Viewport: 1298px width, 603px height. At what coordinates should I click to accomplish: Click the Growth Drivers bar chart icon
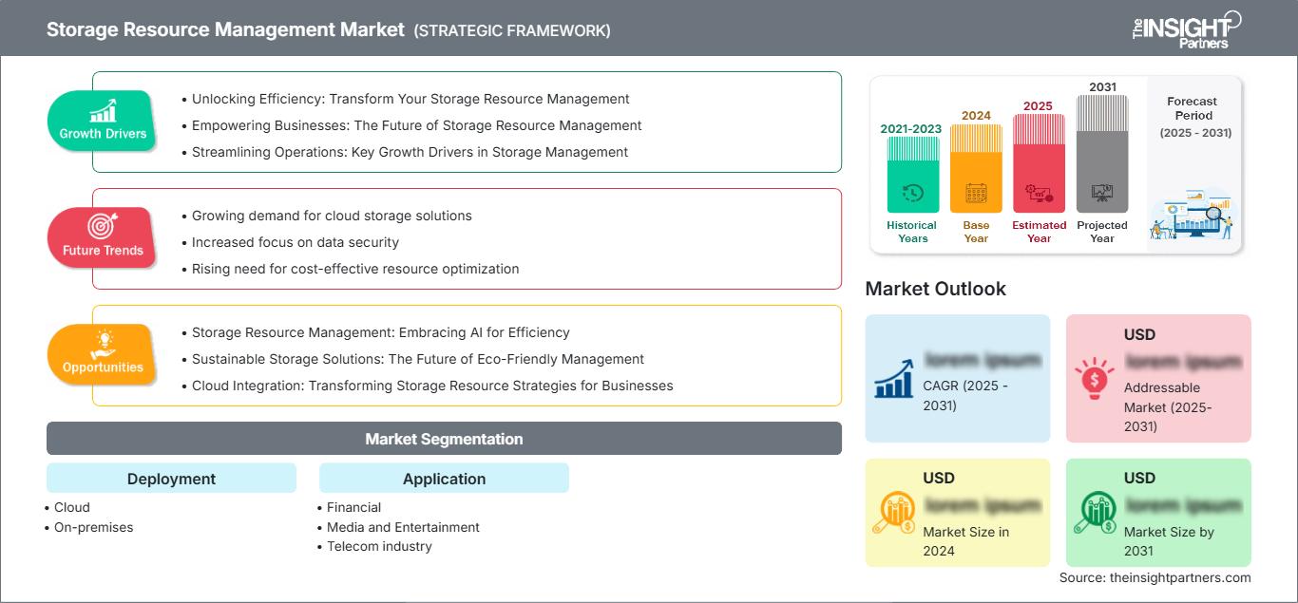coord(103,110)
